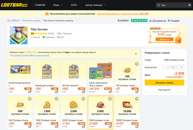Select the 10,000 путевых точек card
Image resolution: width=193 pixels, height=130 pixels.
pyautogui.click(x=127, y=112)
